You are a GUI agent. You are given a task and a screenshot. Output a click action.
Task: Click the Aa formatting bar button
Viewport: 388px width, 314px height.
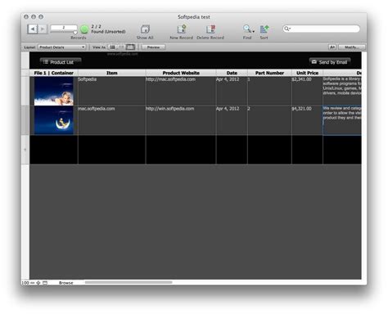[x=332, y=47]
